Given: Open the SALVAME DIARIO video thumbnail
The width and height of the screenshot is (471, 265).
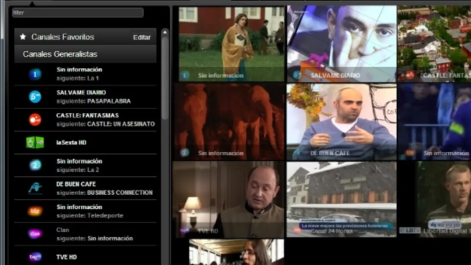Looking at the screenshot, I should [341, 43].
